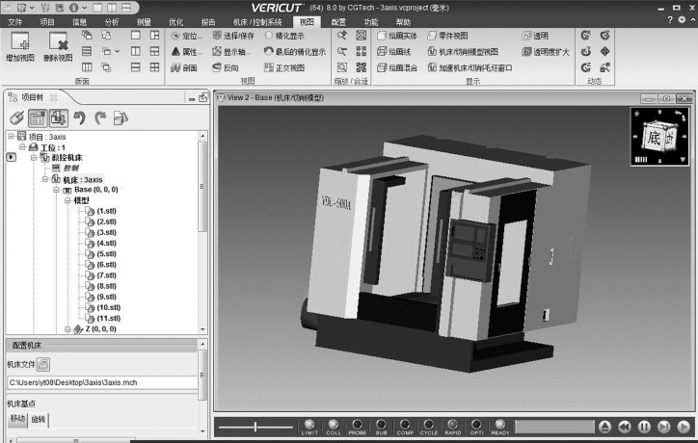Viewport: 698px width, 443px height.
Task: Click the undo arrow in project tree toolbar
Action: point(80,118)
